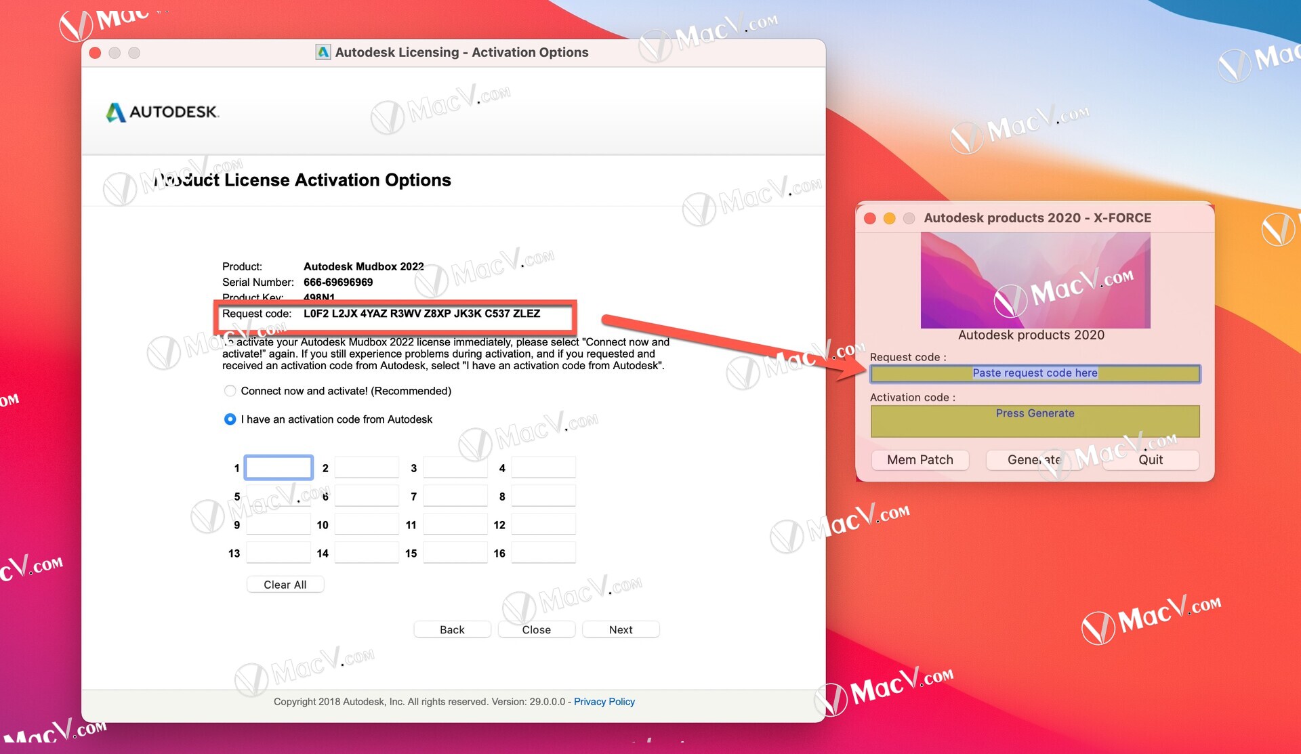Click 'Paste request code here' field in X-FORCE
Viewport: 1301px width, 754px height.
1035,373
